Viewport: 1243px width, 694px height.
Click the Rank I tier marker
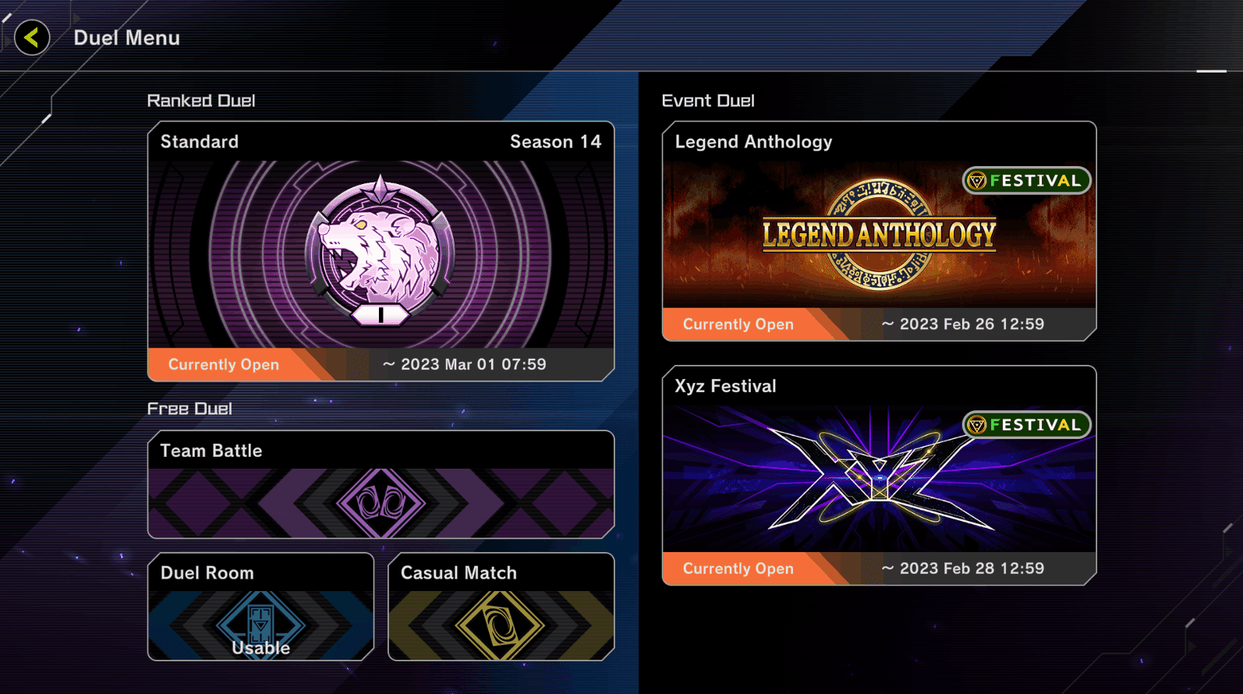[x=380, y=315]
